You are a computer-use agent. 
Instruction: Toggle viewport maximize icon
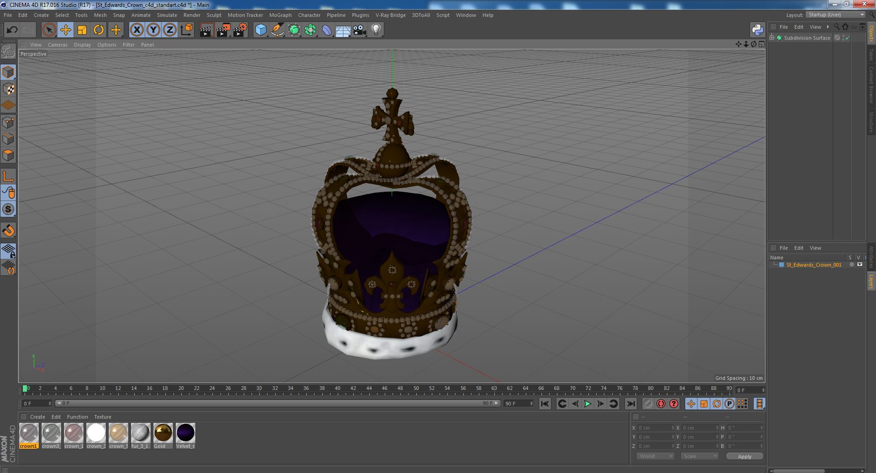[761, 44]
